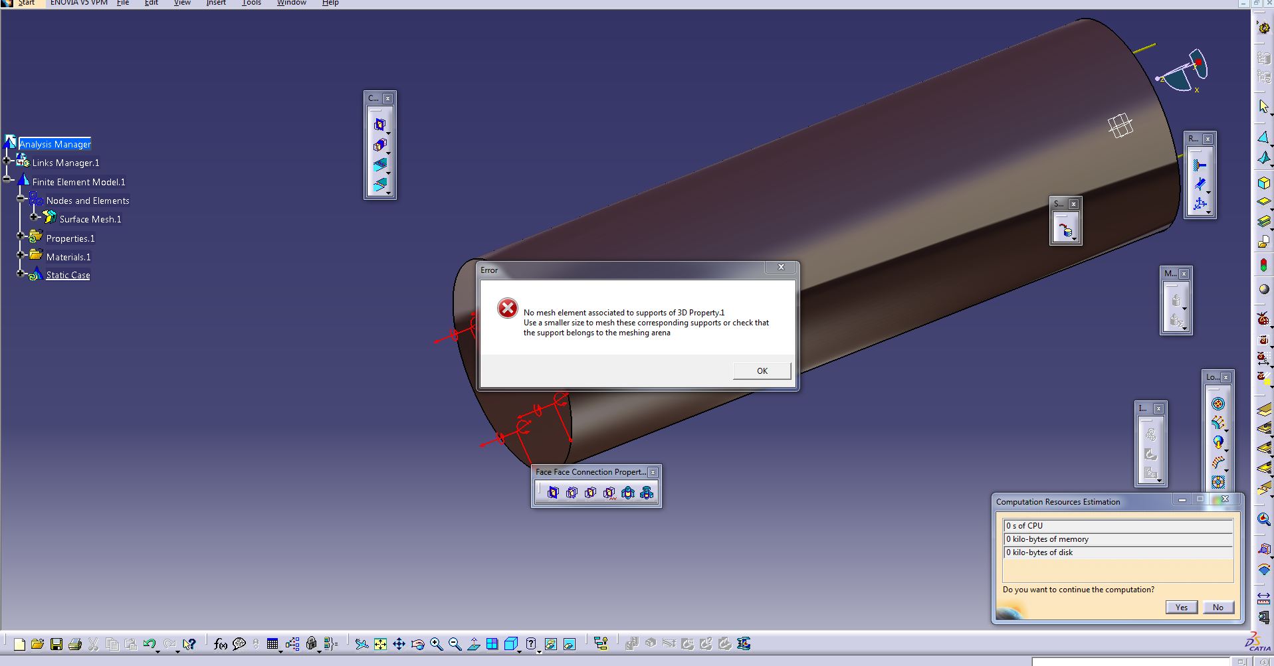Viewport: 1274px width, 666px height.
Task: Select Materials.1 in the tree
Action: 68,257
